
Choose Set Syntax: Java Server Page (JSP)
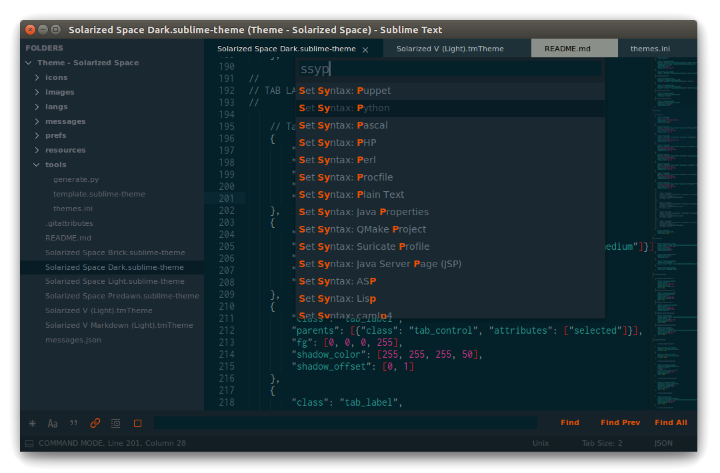450,264
